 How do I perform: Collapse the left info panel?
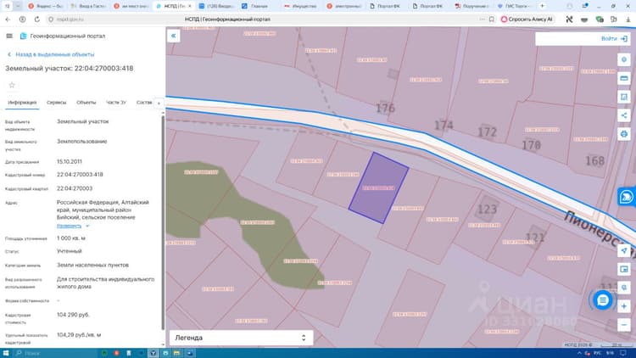173,36
